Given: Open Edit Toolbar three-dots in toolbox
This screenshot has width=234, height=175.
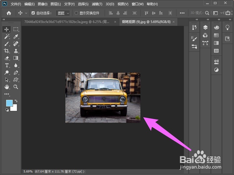Looking at the screenshot, I should (7, 94).
